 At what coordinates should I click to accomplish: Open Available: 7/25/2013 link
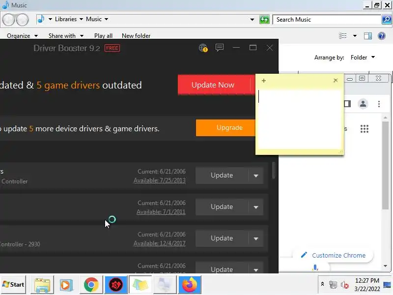coord(160,180)
